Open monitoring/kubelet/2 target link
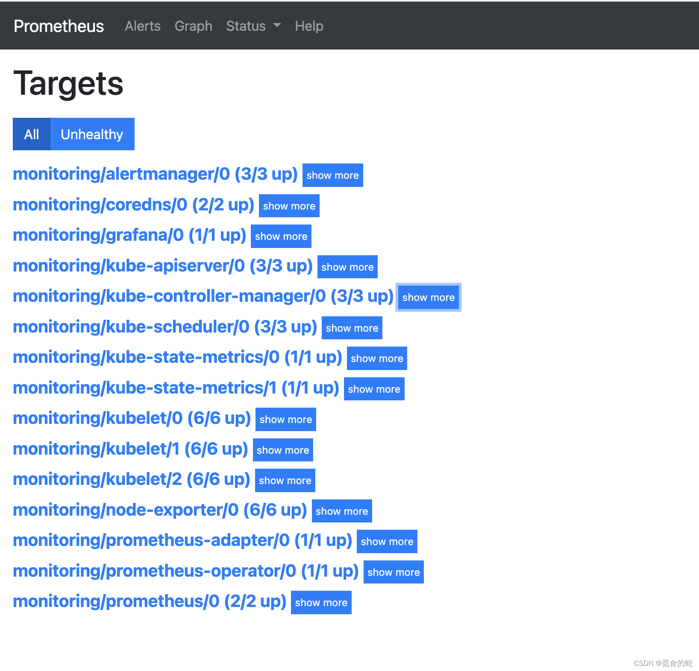Screen dimensions: 699x671 click(132, 479)
